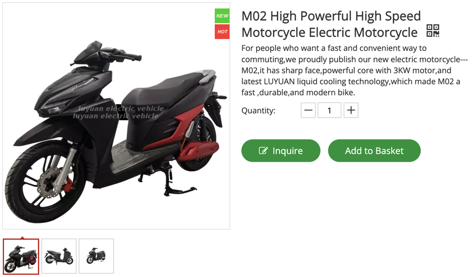Decrease quantity with the minus button
The width and height of the screenshot is (476, 277).
click(x=308, y=110)
